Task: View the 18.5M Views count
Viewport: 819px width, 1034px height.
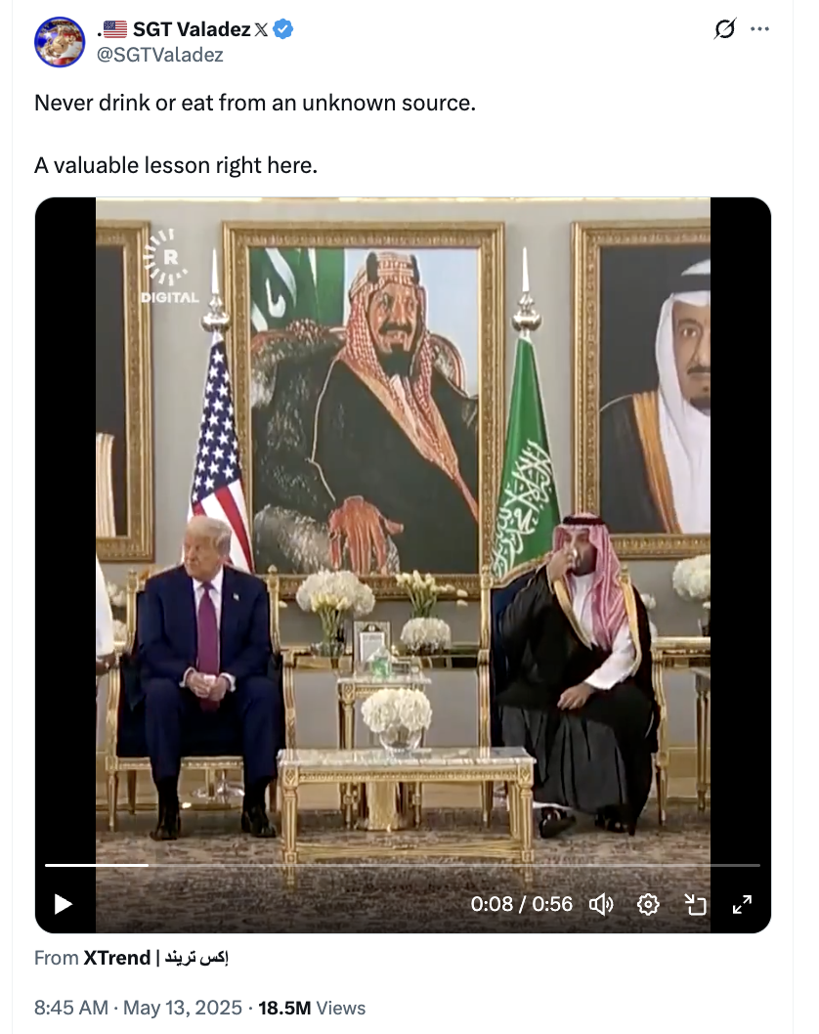Action: pyautogui.click(x=311, y=1008)
